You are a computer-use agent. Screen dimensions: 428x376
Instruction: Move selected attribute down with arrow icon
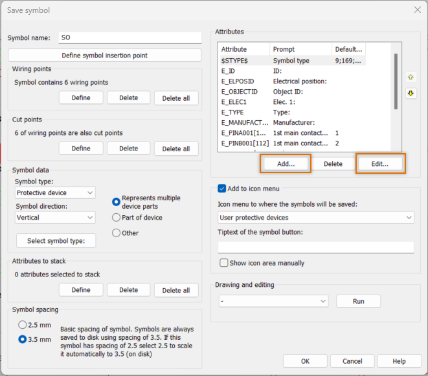(411, 94)
